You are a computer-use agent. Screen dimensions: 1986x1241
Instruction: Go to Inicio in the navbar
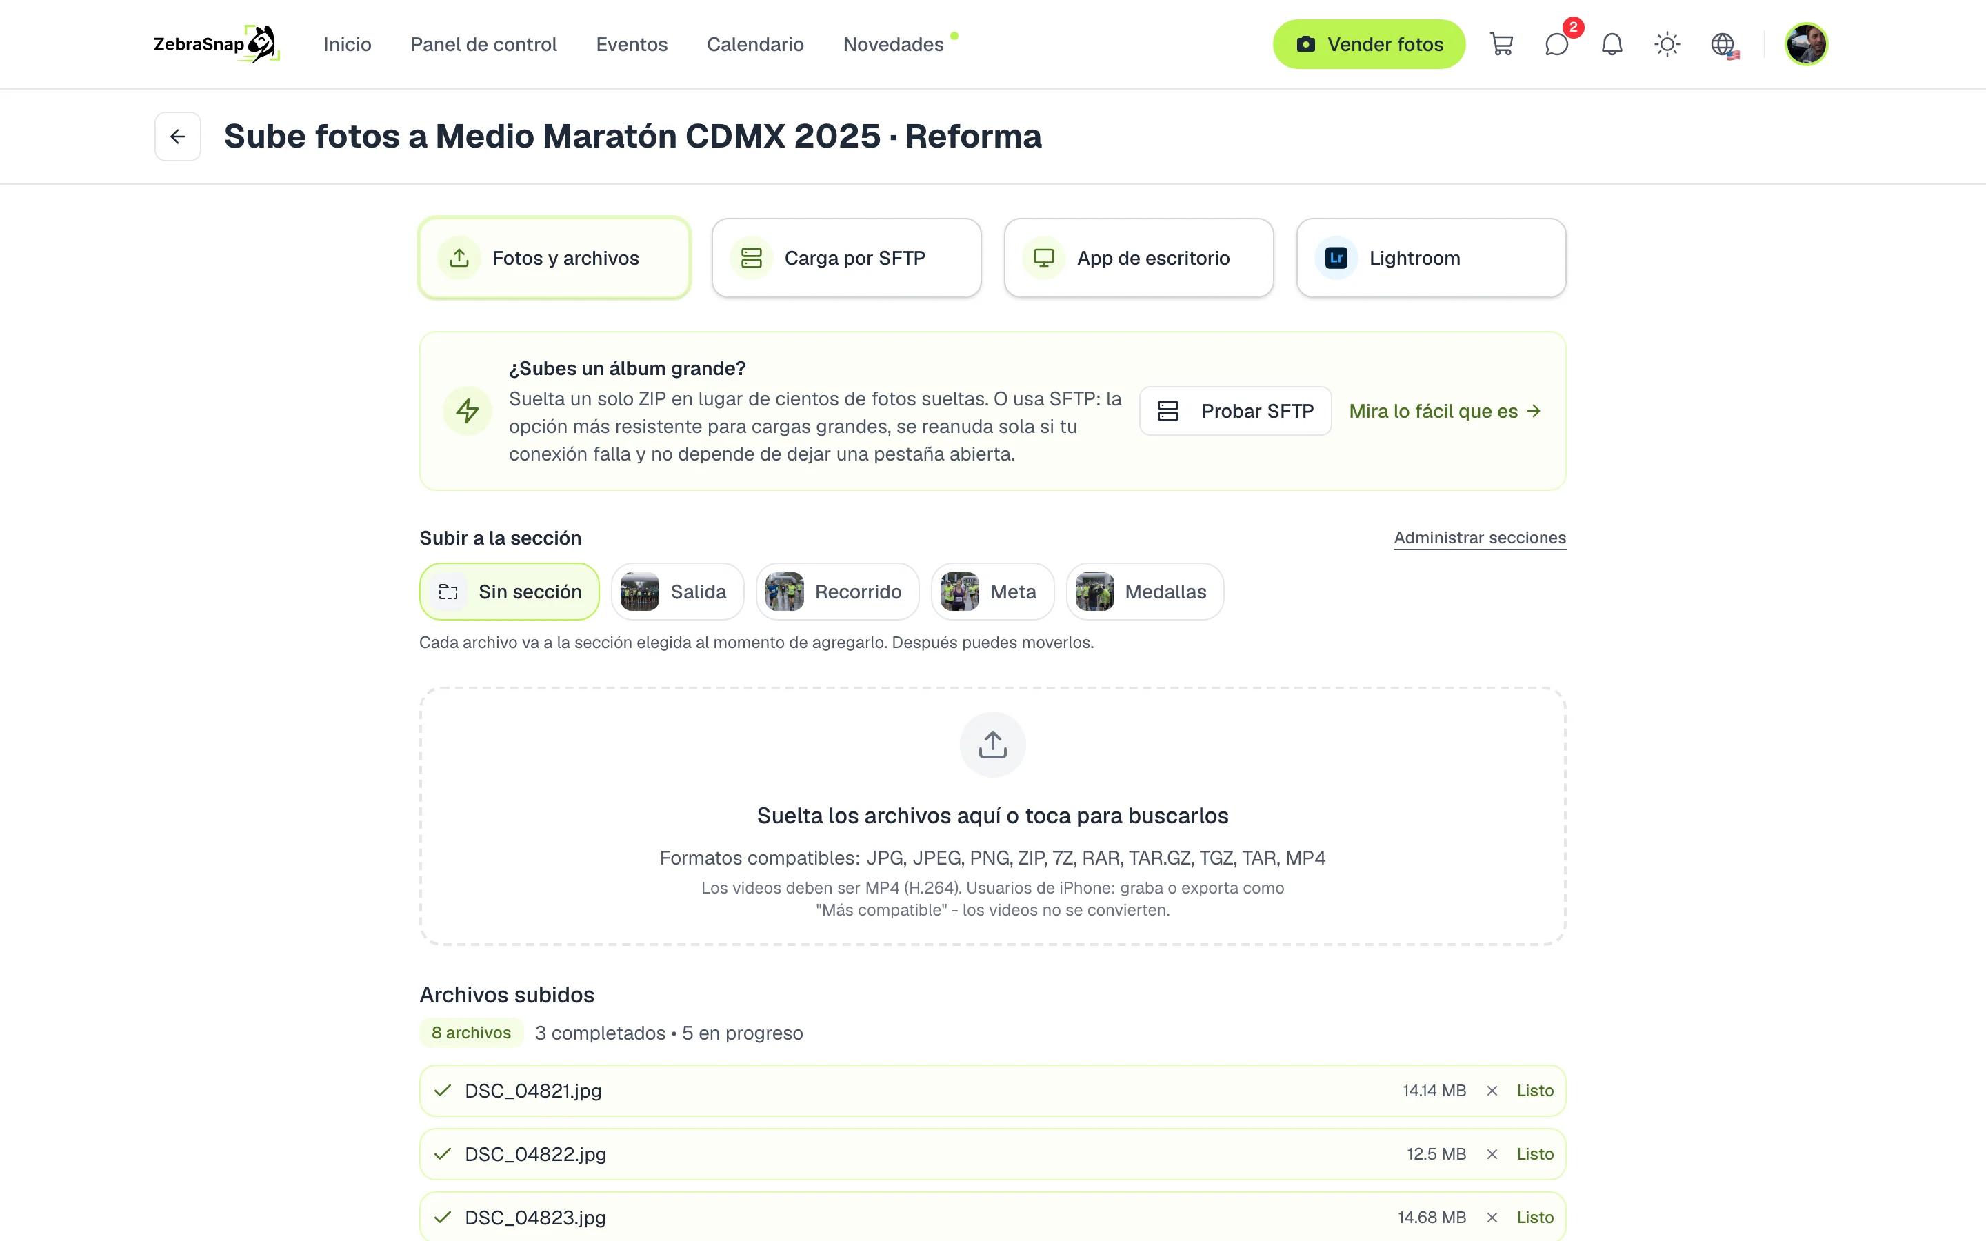coord(347,44)
